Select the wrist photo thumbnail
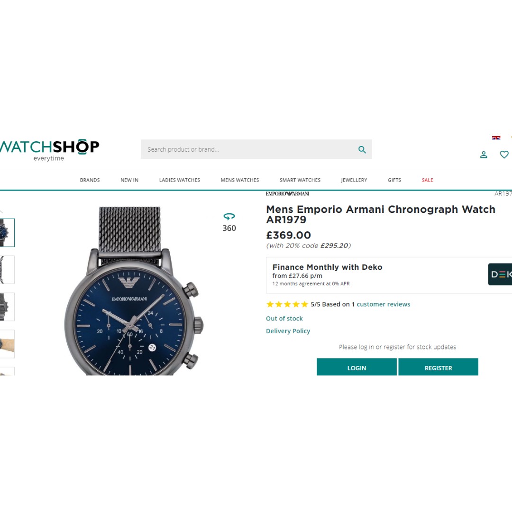This screenshot has width=512, height=512. click(7, 344)
